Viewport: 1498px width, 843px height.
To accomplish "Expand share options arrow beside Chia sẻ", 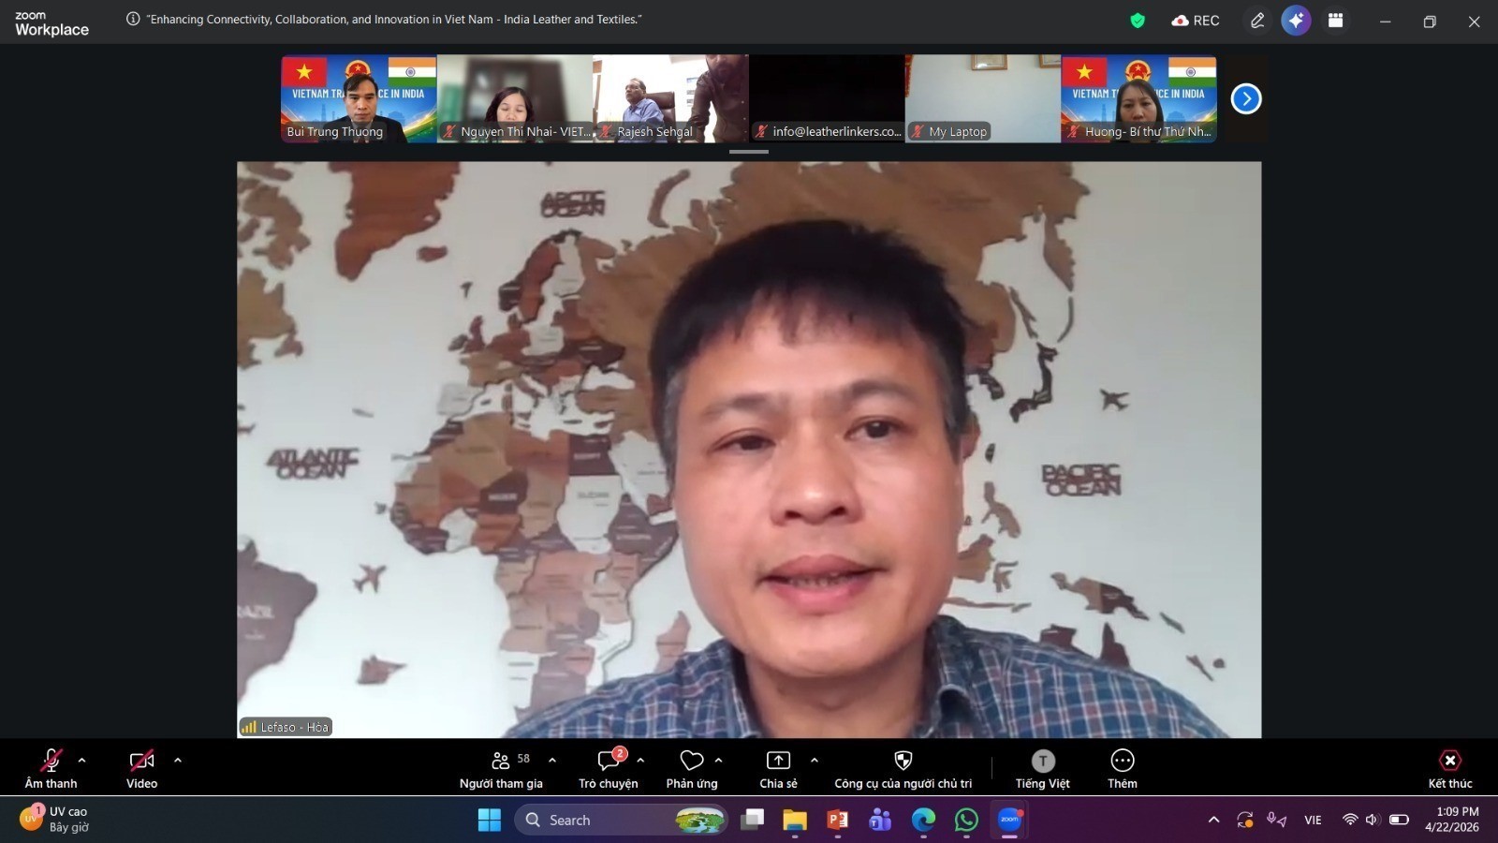I will click(x=815, y=761).
